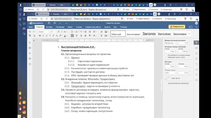
Task: Decrease font size with the A-down icon
Action: click(62, 32)
